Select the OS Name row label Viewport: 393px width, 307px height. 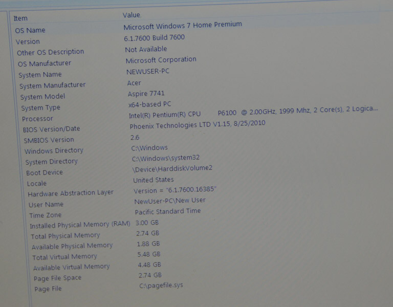coord(30,30)
